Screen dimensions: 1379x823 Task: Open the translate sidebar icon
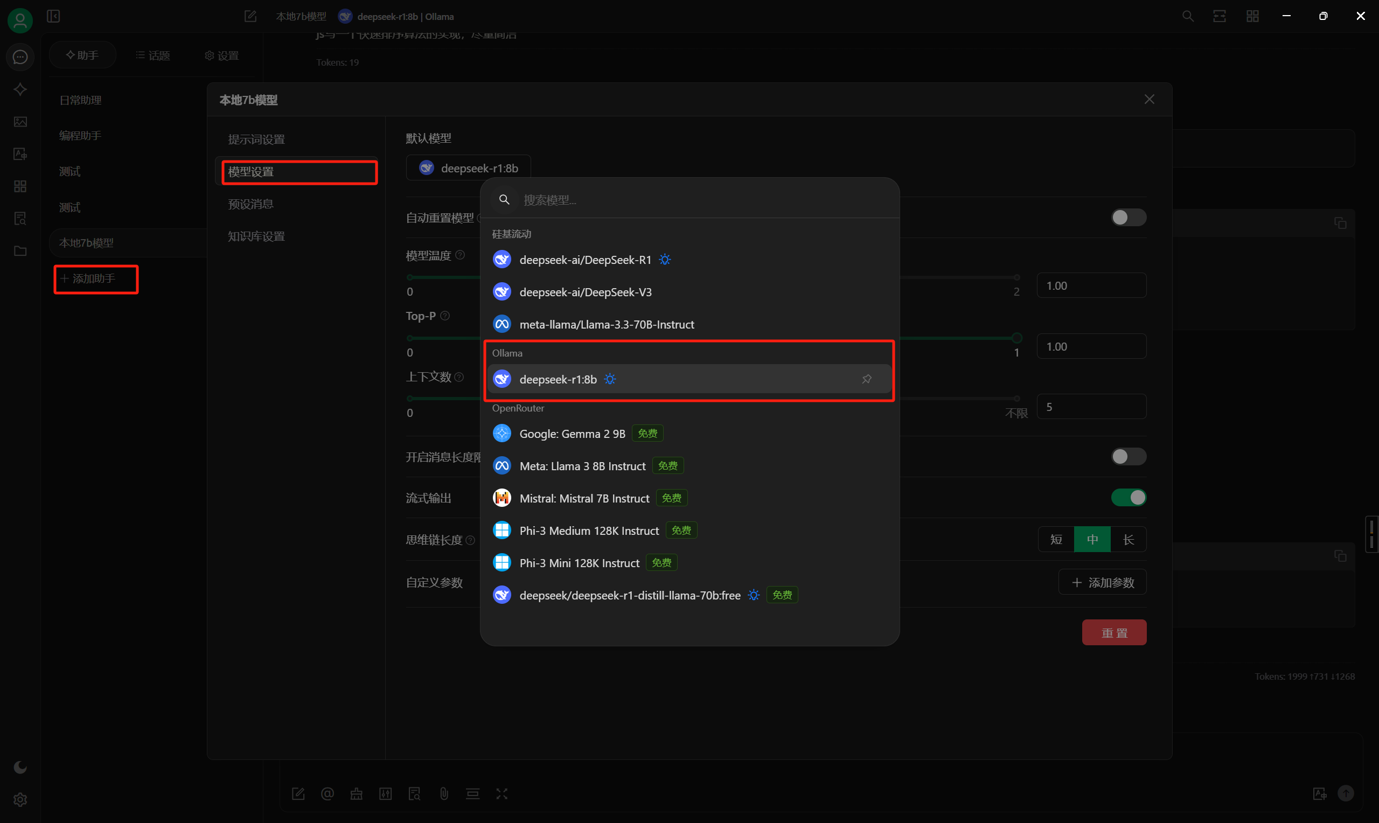[20, 154]
